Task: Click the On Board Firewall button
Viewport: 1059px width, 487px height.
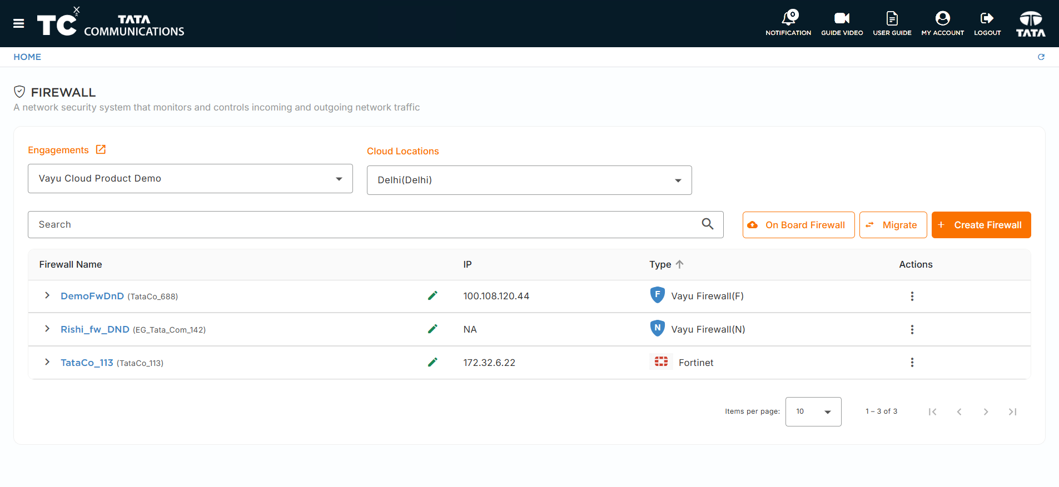Action: click(799, 225)
